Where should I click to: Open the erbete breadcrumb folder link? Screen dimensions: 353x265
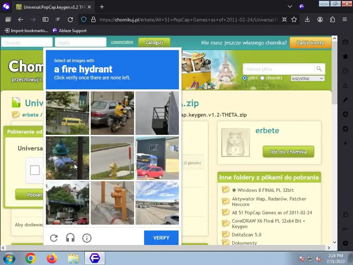[x=30, y=115]
